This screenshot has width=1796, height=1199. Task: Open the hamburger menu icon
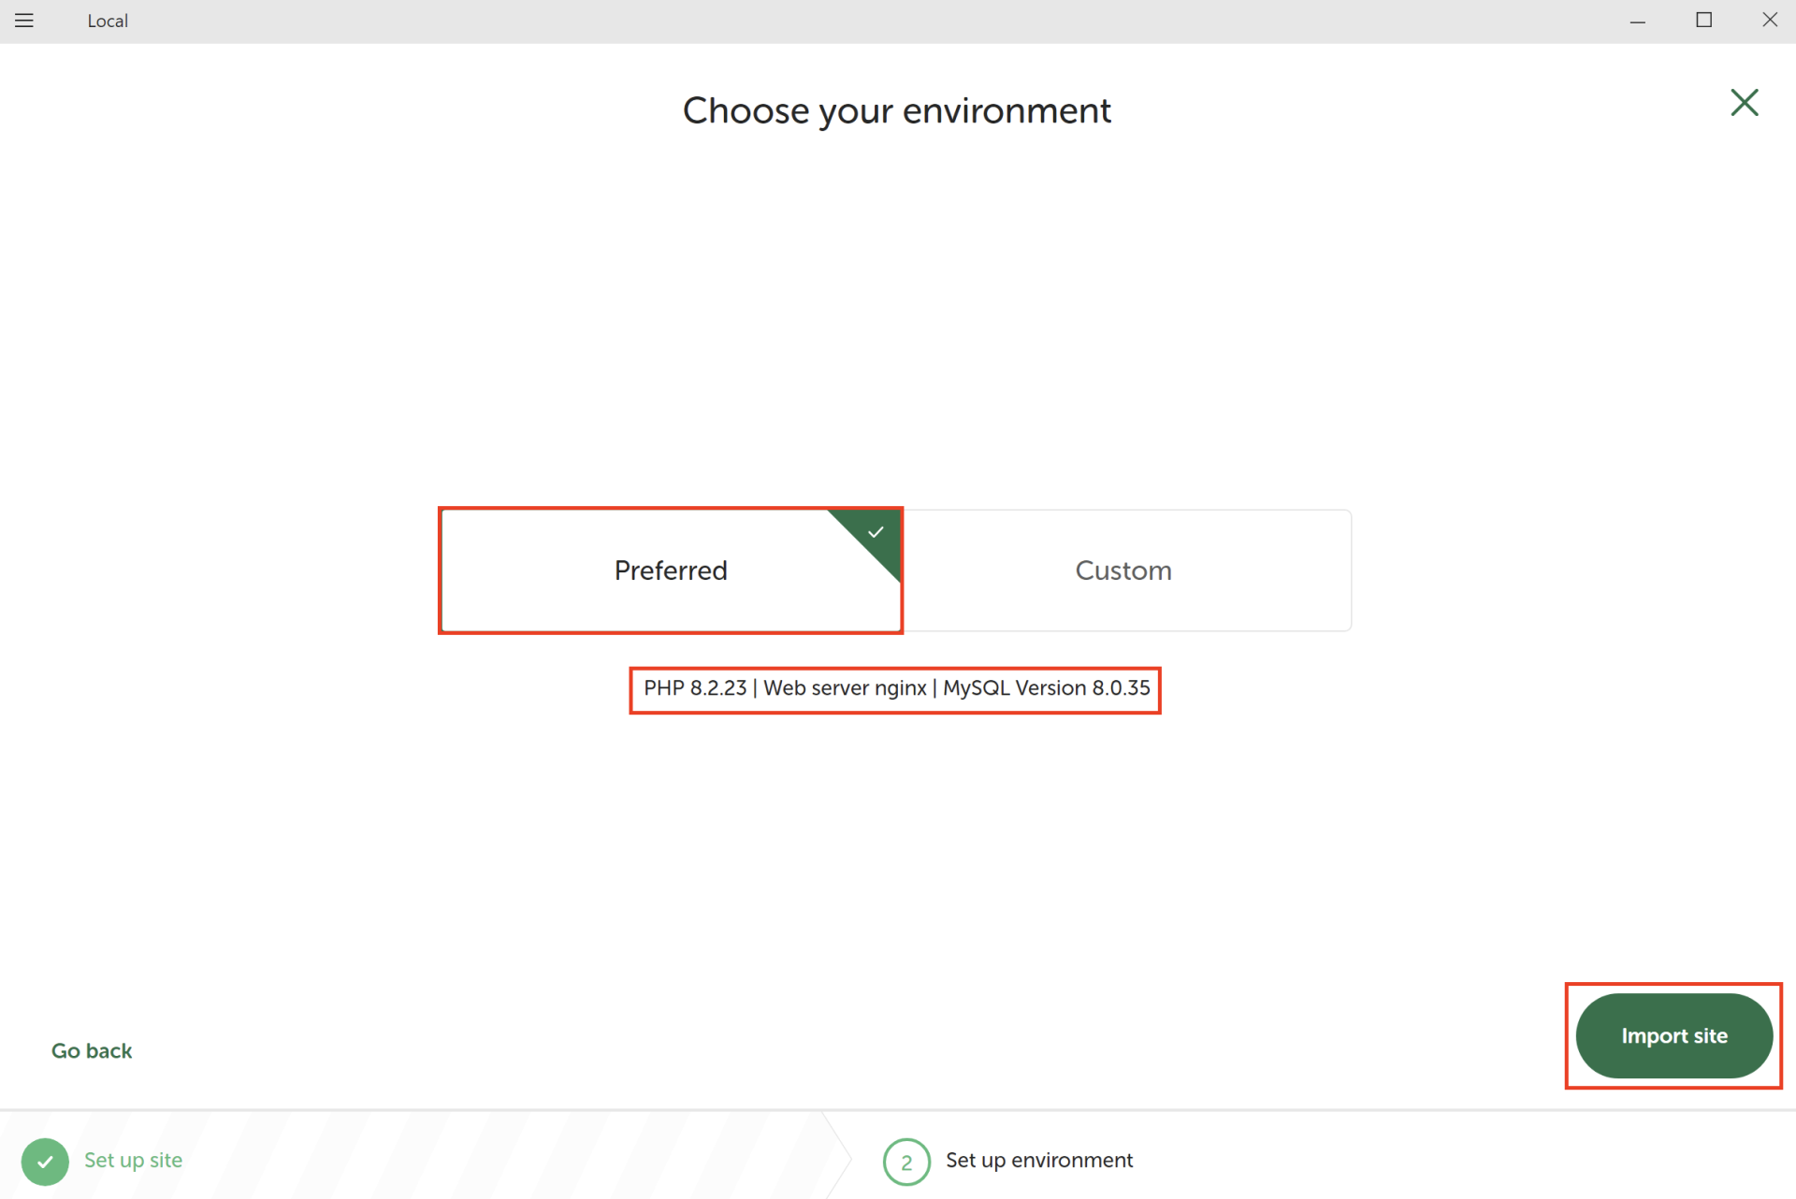tap(24, 21)
